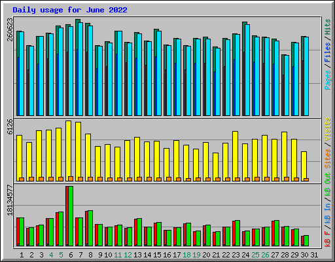This screenshot has height=262, width=335.
Task: Select day label 14 on the x-axis
Action: (147, 255)
